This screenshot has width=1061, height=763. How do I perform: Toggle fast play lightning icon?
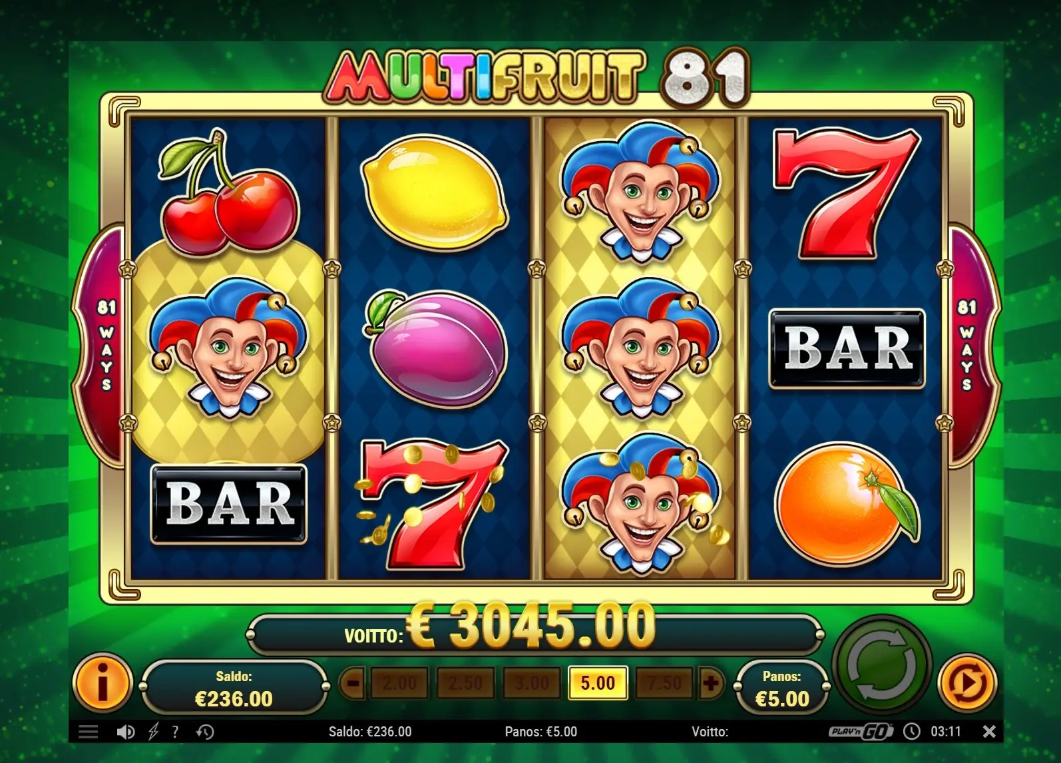pos(153,732)
